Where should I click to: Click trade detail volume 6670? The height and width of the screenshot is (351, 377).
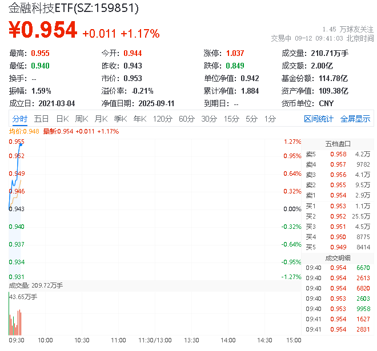tap(363, 268)
